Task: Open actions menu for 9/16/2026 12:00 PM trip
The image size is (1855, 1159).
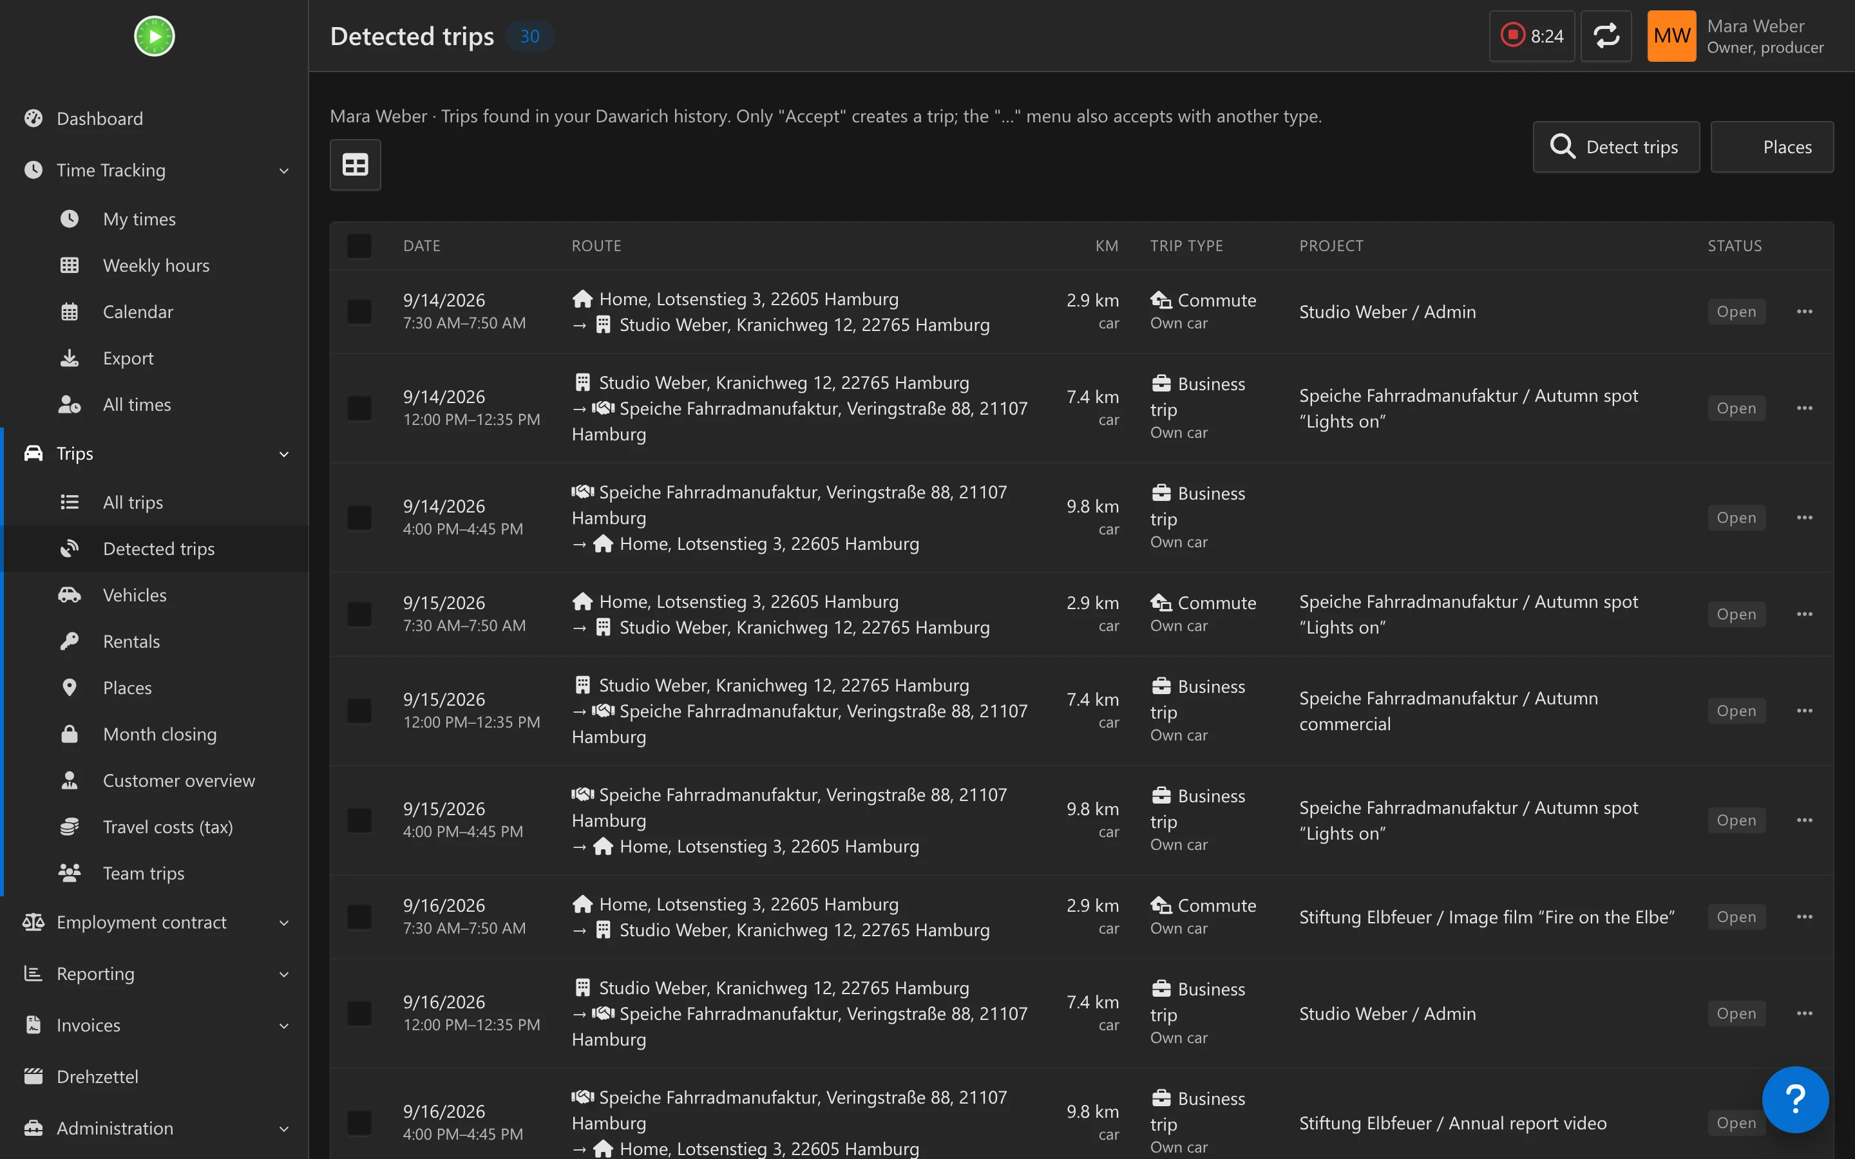Action: [1804, 1013]
